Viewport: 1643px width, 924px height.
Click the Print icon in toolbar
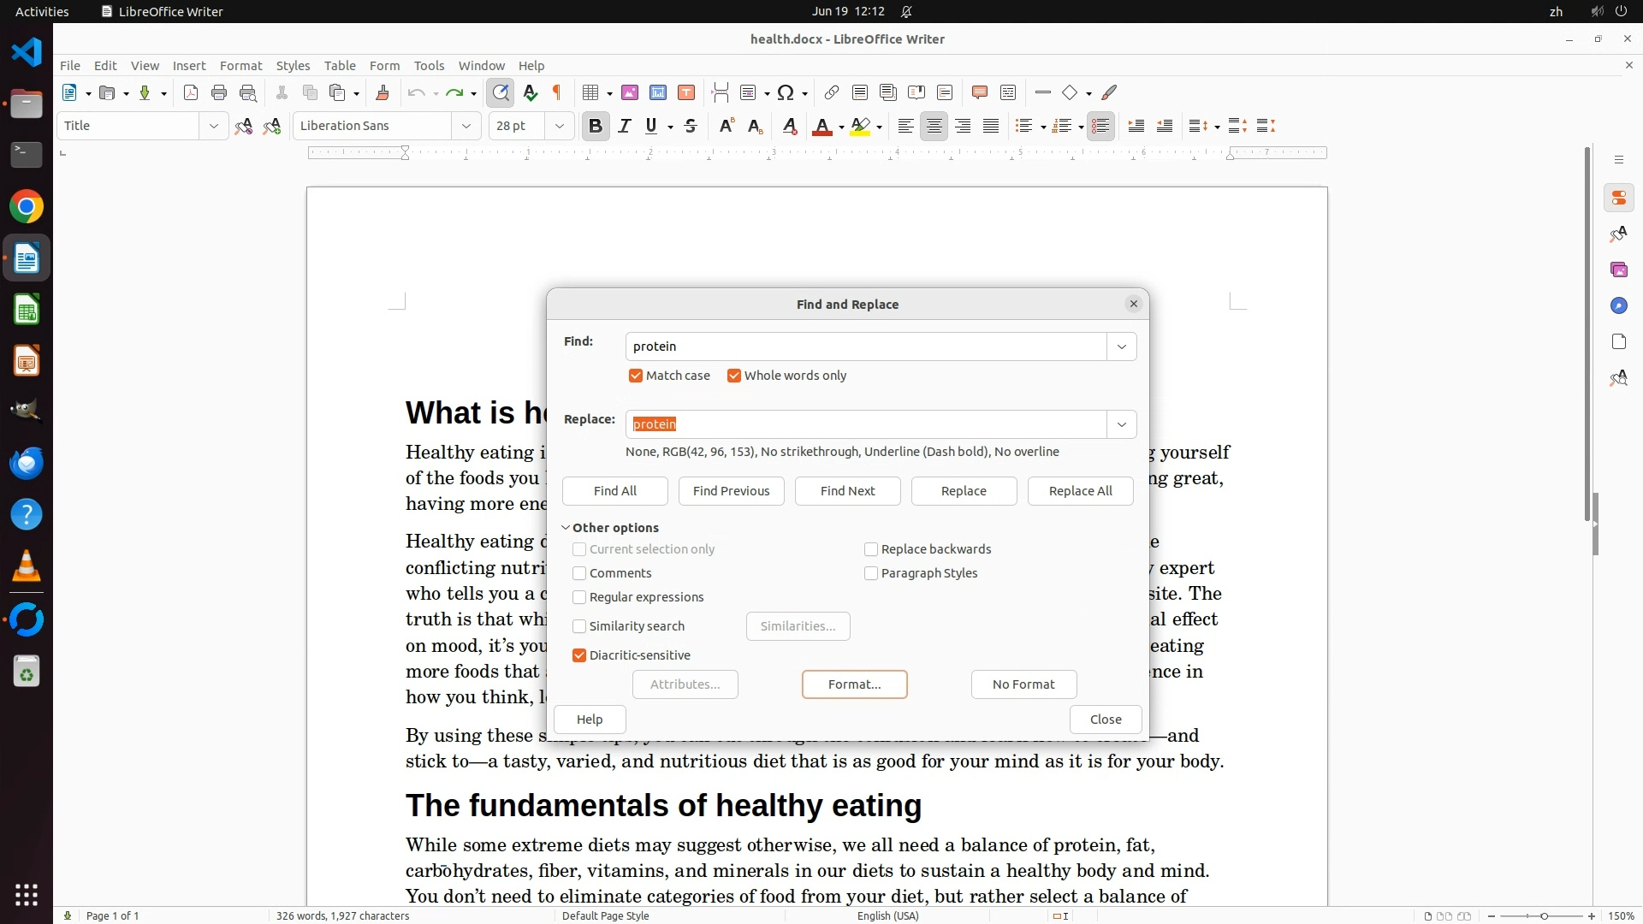(219, 92)
